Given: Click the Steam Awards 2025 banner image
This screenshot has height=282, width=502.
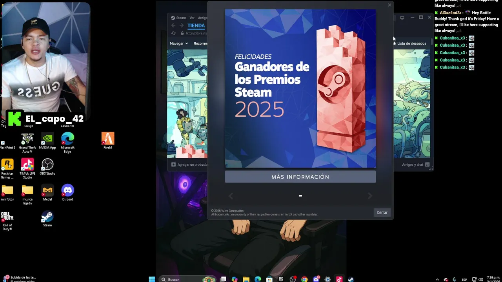Looking at the screenshot, I should point(300,89).
